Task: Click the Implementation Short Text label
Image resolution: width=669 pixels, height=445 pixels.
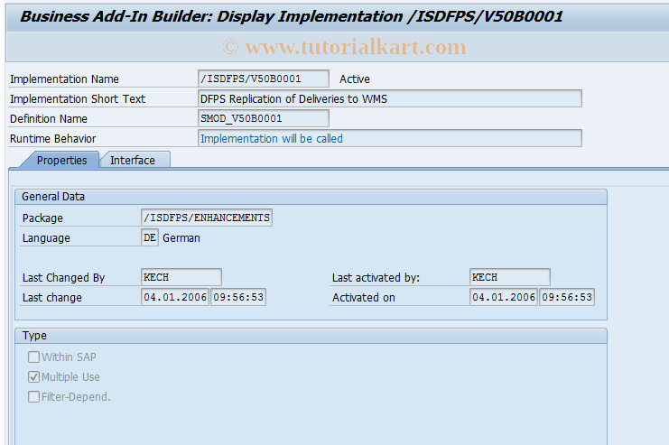Action: (x=78, y=99)
